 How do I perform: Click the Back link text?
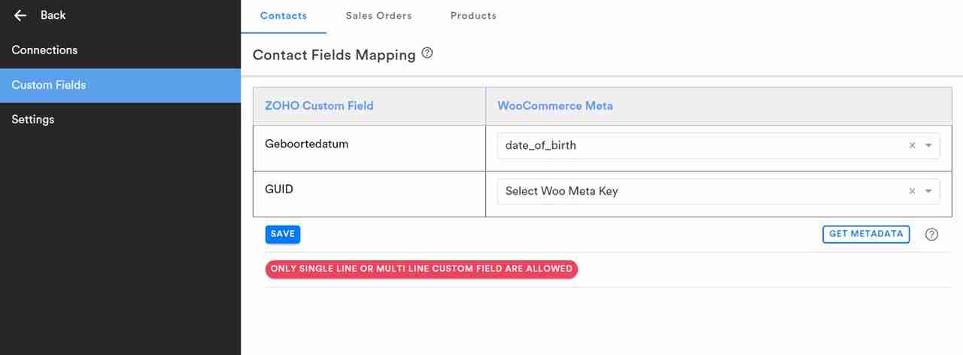[x=53, y=15]
